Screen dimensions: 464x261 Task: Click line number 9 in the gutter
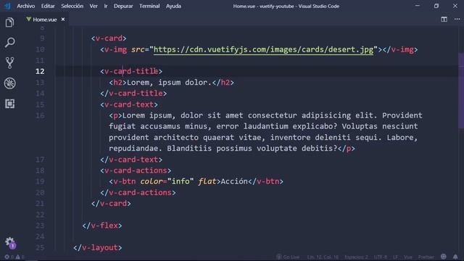click(42, 38)
